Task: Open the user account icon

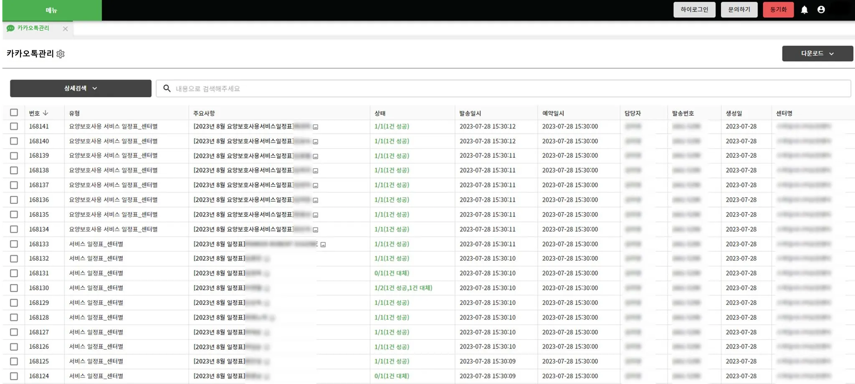Action: point(821,10)
